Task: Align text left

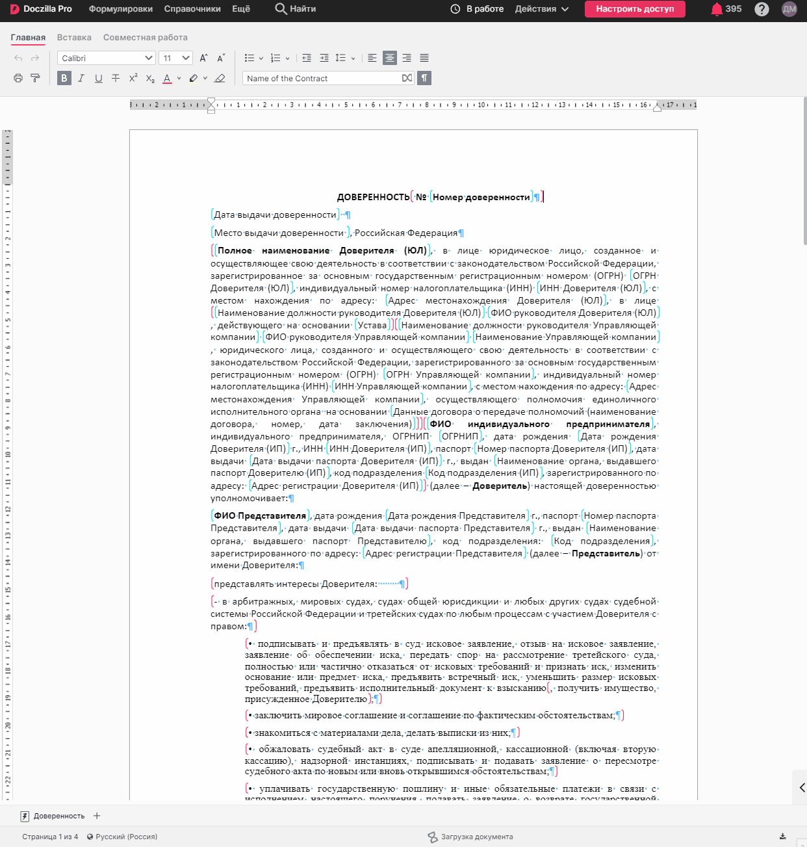Action: [372, 58]
